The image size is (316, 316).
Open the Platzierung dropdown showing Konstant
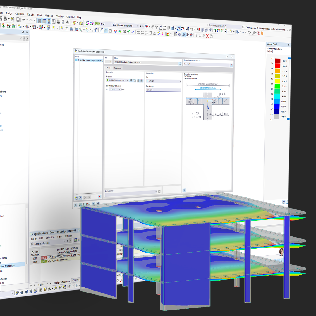coord(163,90)
